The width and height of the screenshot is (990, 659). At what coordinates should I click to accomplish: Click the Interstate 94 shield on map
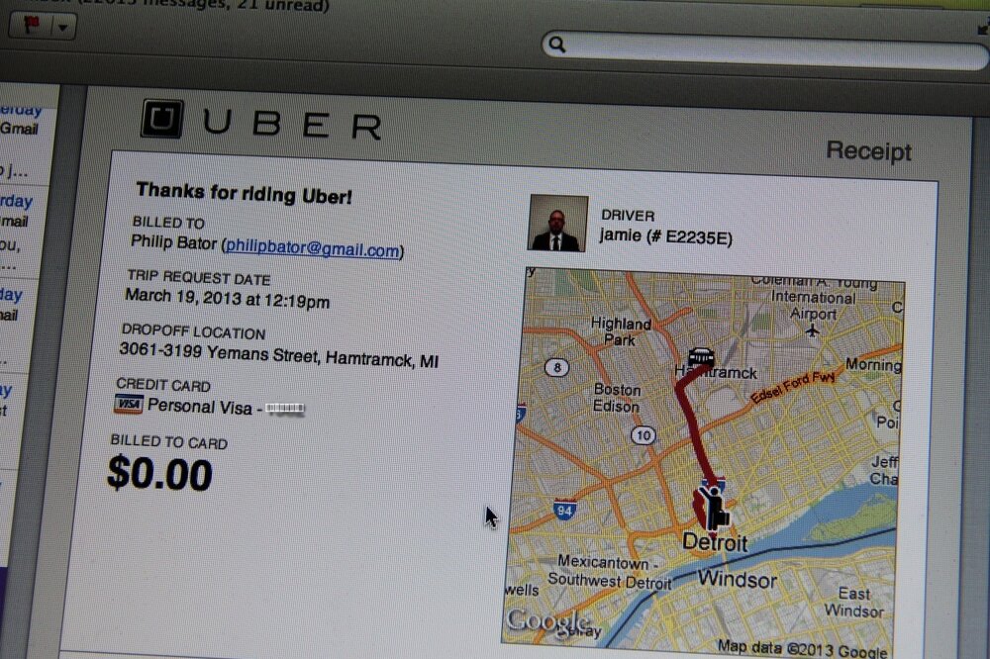point(564,510)
